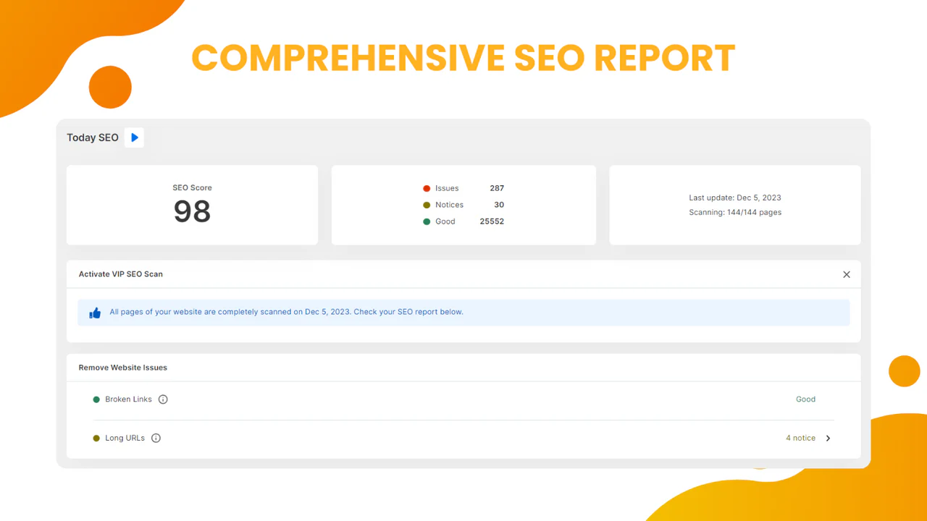Click the Today SEO heading
927x521 pixels.
pyautogui.click(x=93, y=137)
